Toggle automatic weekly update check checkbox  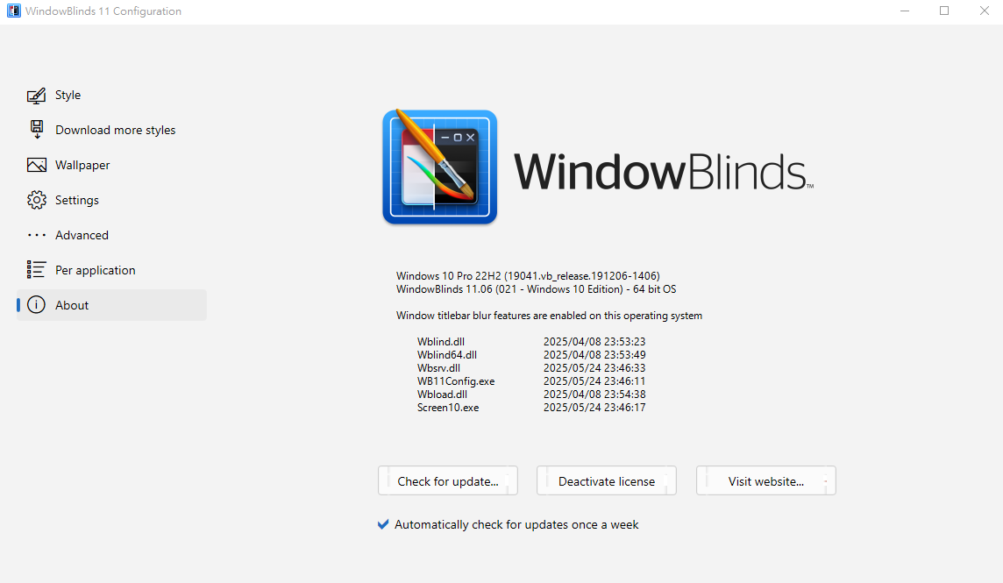click(x=383, y=525)
